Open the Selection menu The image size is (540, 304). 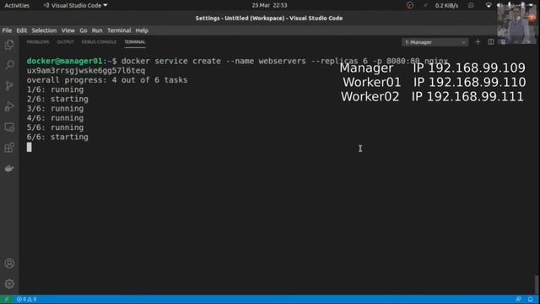click(44, 30)
